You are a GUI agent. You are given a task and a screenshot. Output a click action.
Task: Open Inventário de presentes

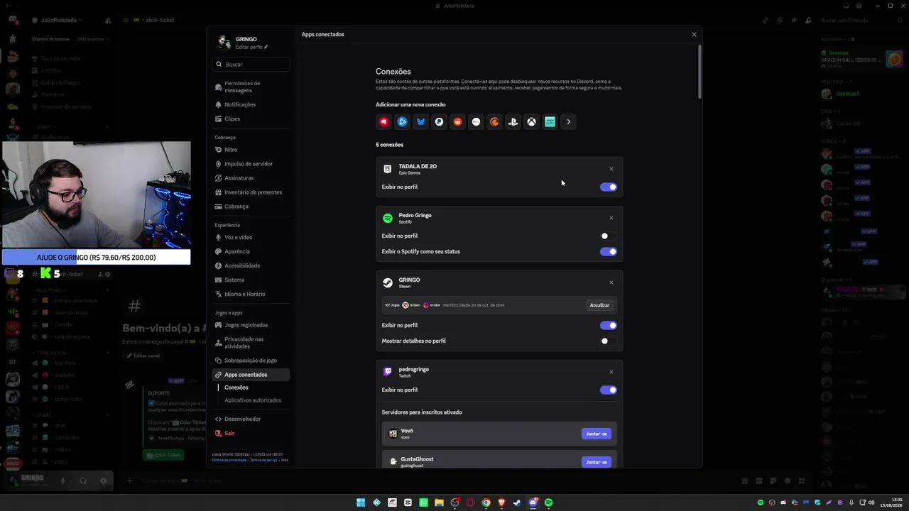click(251, 192)
